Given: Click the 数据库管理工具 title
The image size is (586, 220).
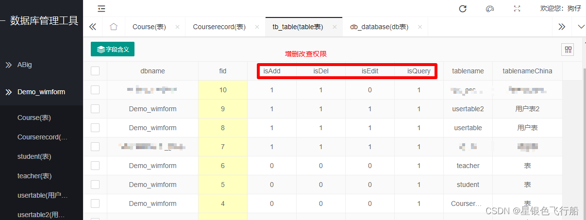Looking at the screenshot, I should point(44,20).
